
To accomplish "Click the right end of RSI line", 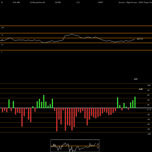I will tap(135, 40).
